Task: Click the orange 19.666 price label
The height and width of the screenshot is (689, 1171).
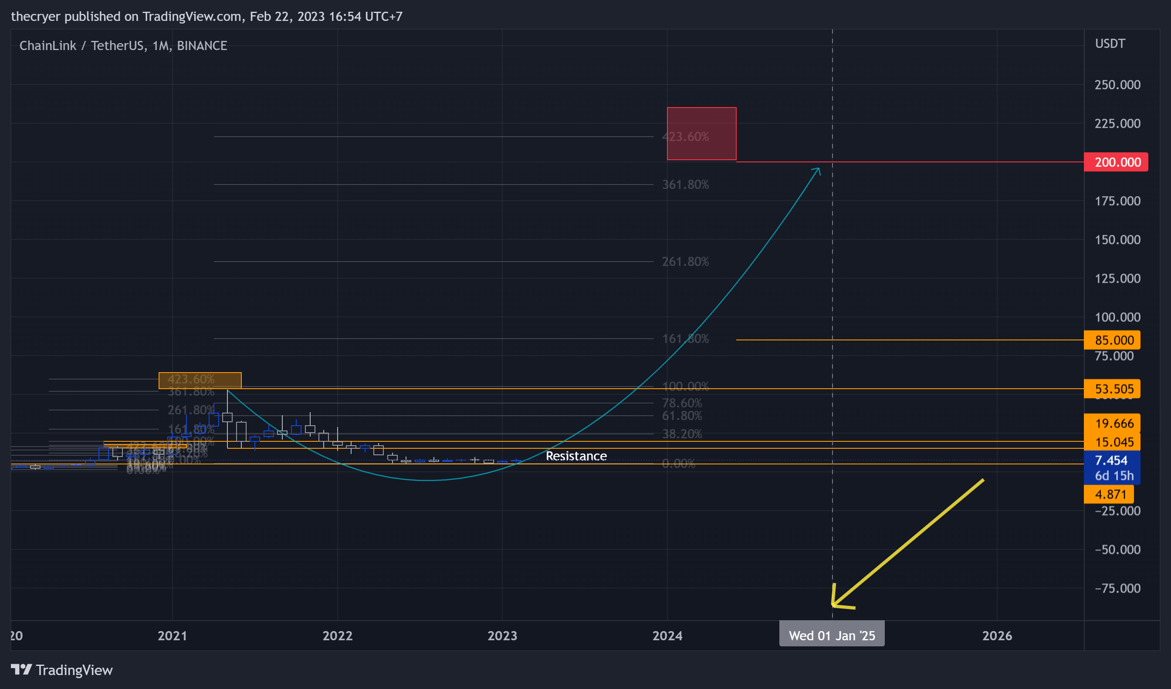Action: tap(1112, 423)
